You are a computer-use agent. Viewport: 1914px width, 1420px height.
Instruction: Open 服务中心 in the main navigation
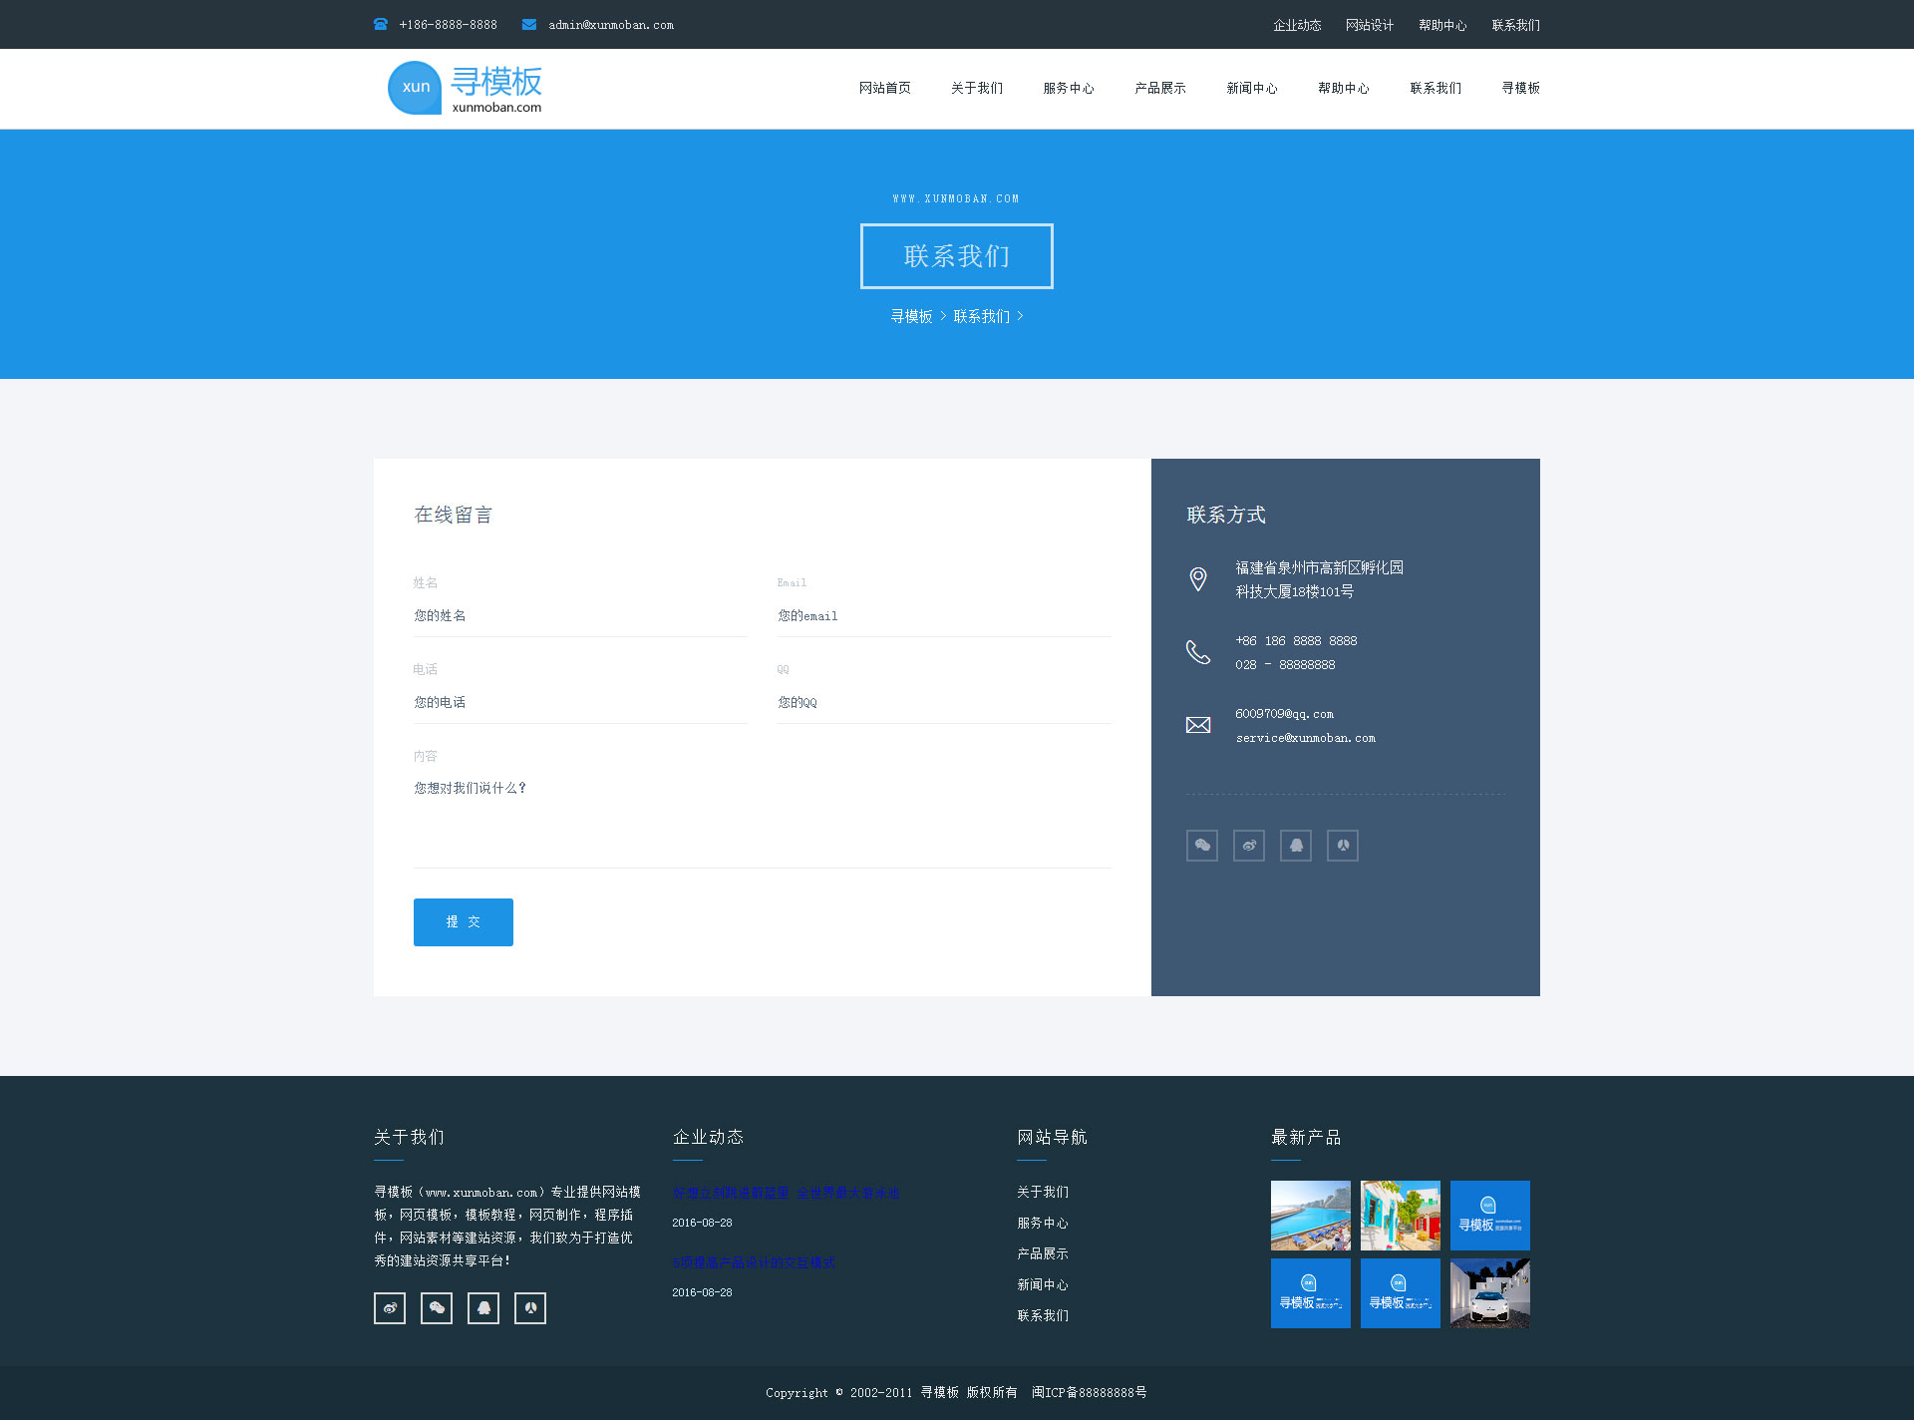coord(1069,89)
